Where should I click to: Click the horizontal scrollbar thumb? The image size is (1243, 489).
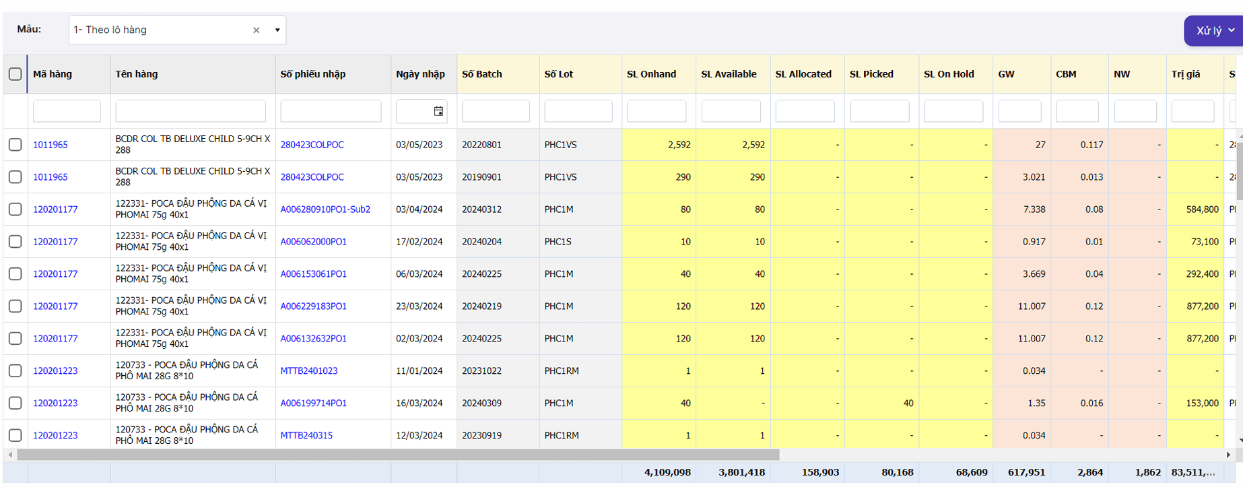pyautogui.click(x=398, y=455)
